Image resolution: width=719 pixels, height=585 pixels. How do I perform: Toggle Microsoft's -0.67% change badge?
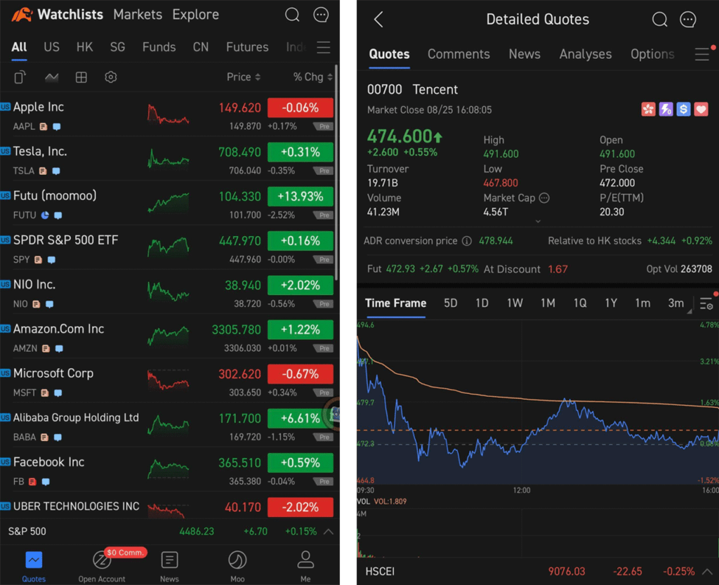tap(301, 374)
